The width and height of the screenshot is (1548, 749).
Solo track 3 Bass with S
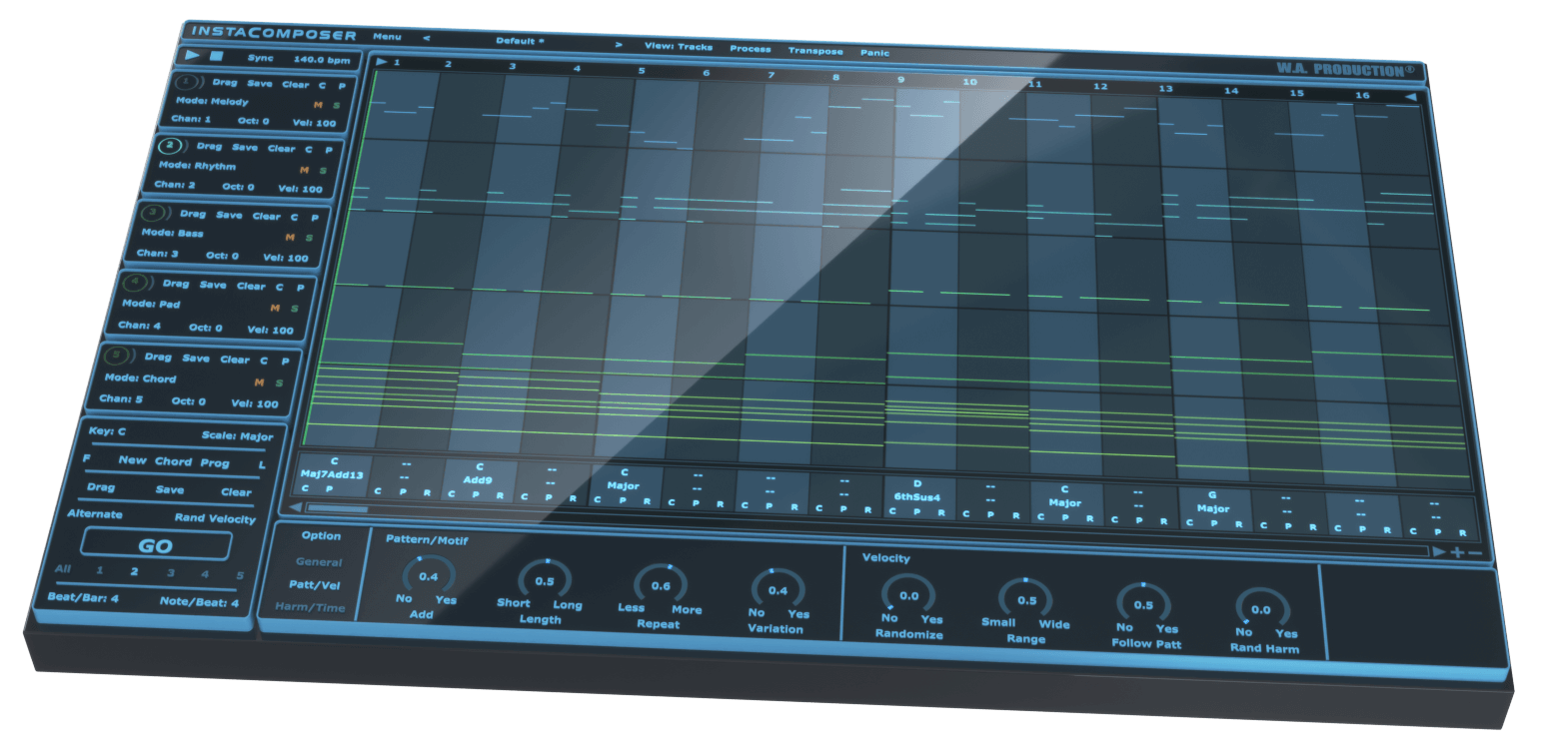tap(309, 238)
